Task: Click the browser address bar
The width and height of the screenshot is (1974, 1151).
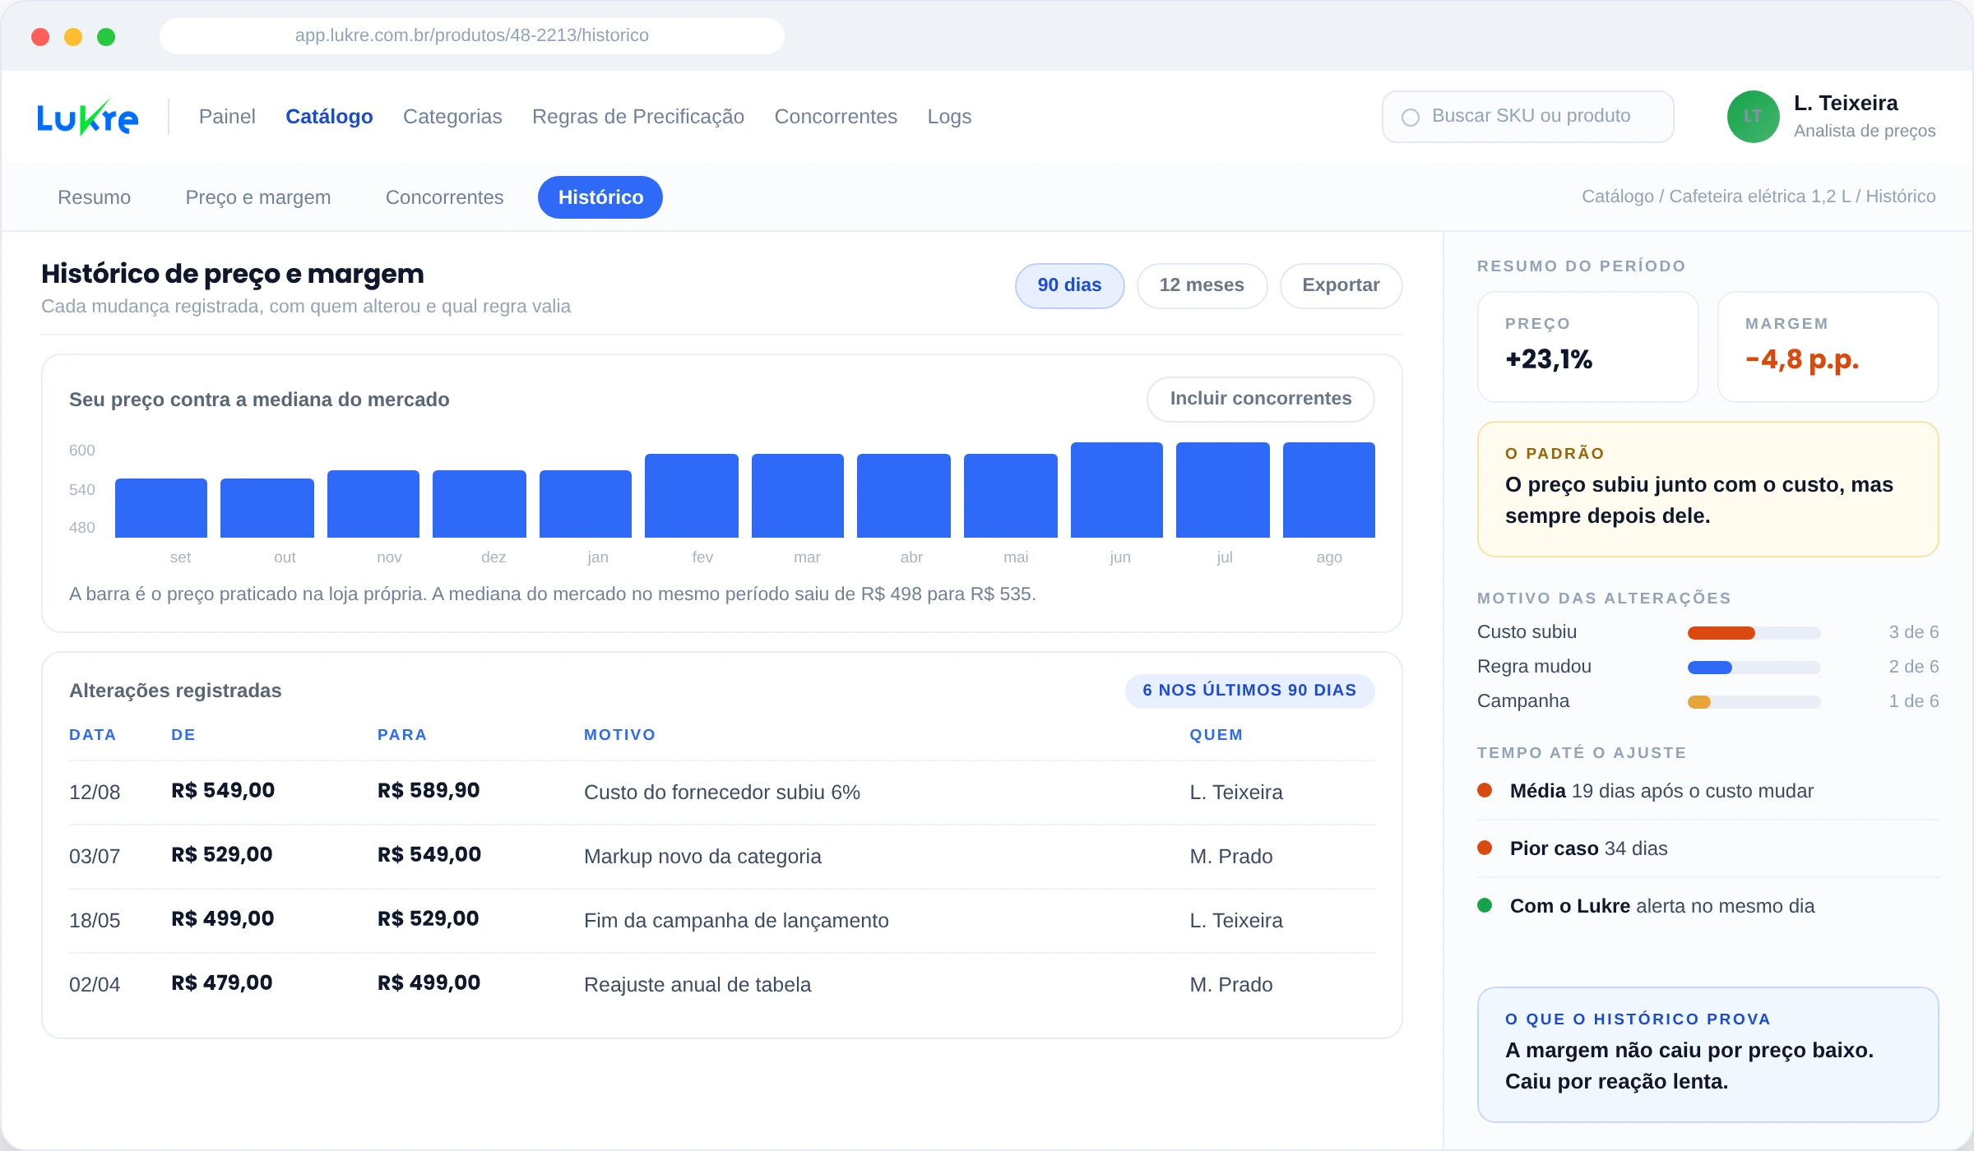Action: pyautogui.click(x=472, y=35)
